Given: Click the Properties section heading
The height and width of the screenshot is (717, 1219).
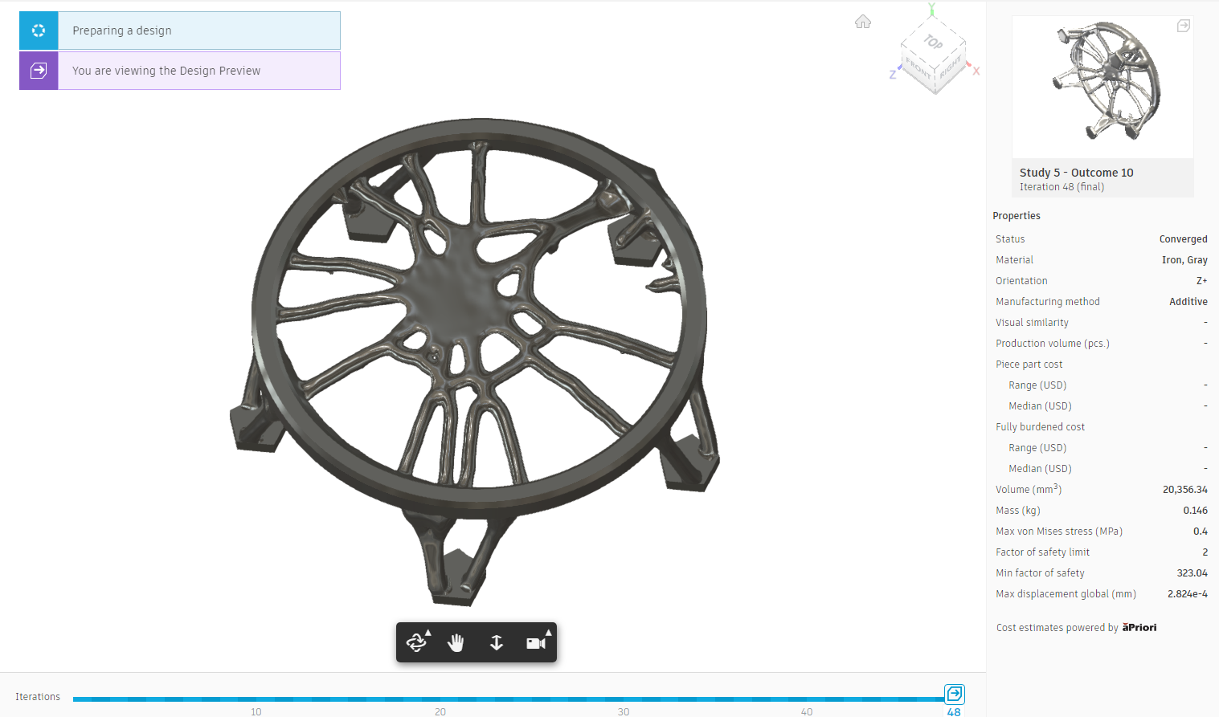Looking at the screenshot, I should (x=1017, y=216).
